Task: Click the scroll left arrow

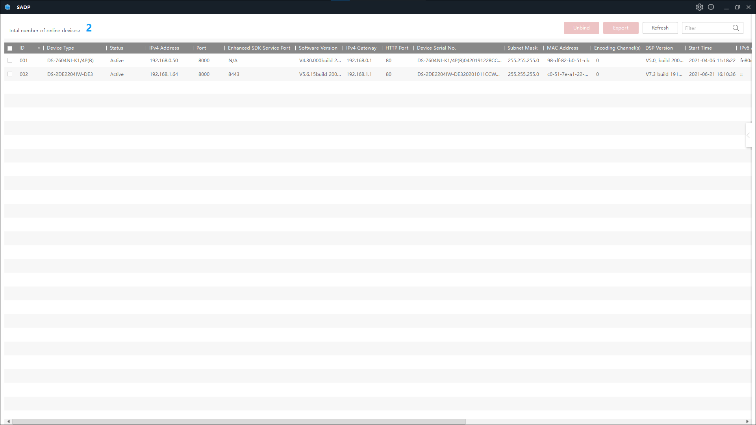Action: 9,421
